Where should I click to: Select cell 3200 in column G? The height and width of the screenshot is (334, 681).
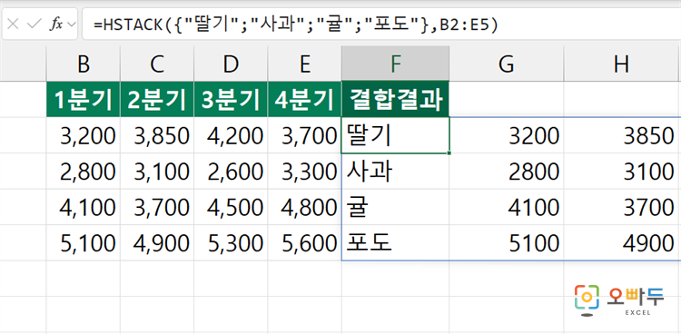pyautogui.click(x=507, y=135)
